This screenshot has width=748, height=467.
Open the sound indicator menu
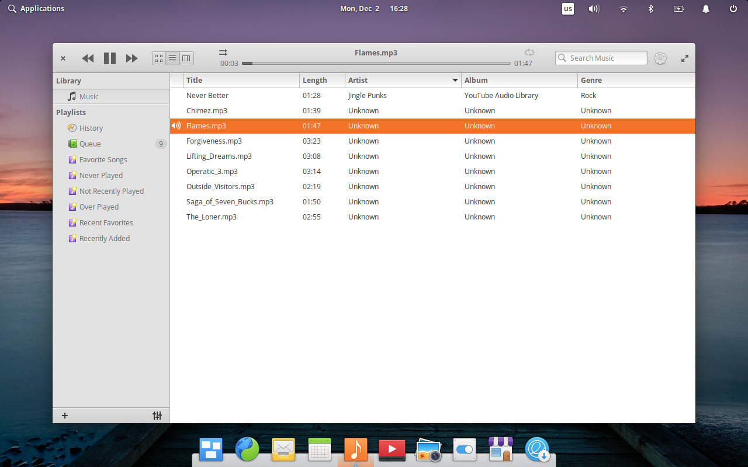[594, 8]
